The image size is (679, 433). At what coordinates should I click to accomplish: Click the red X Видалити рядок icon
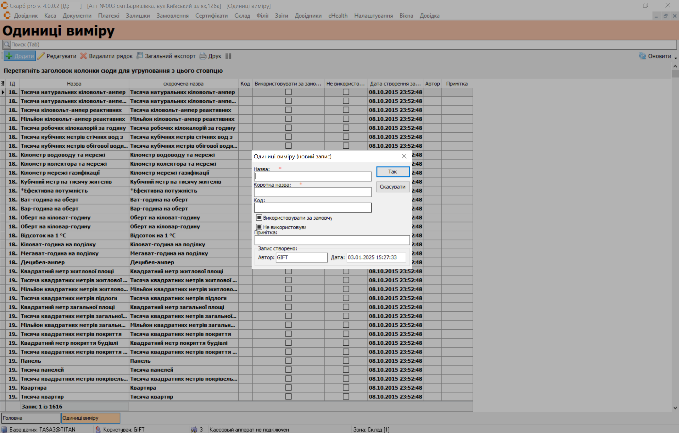coord(83,56)
